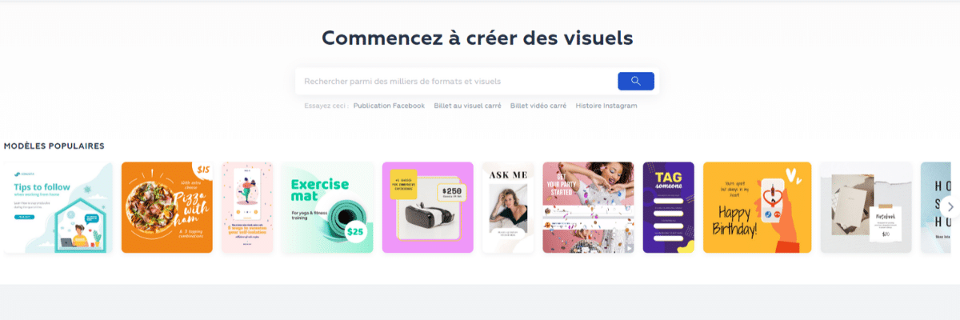
Task: Click the Modèles populaires heading
Action: pyautogui.click(x=54, y=146)
